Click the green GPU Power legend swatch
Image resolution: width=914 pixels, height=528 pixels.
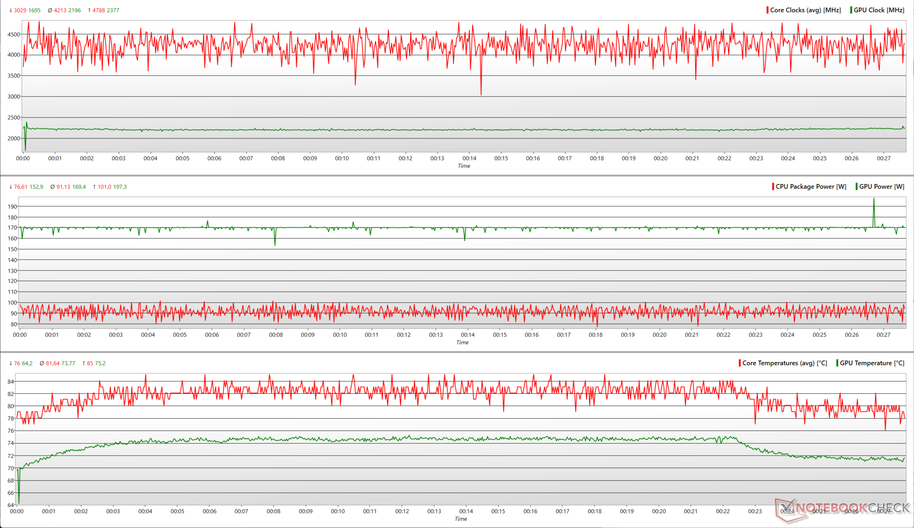[x=856, y=186]
